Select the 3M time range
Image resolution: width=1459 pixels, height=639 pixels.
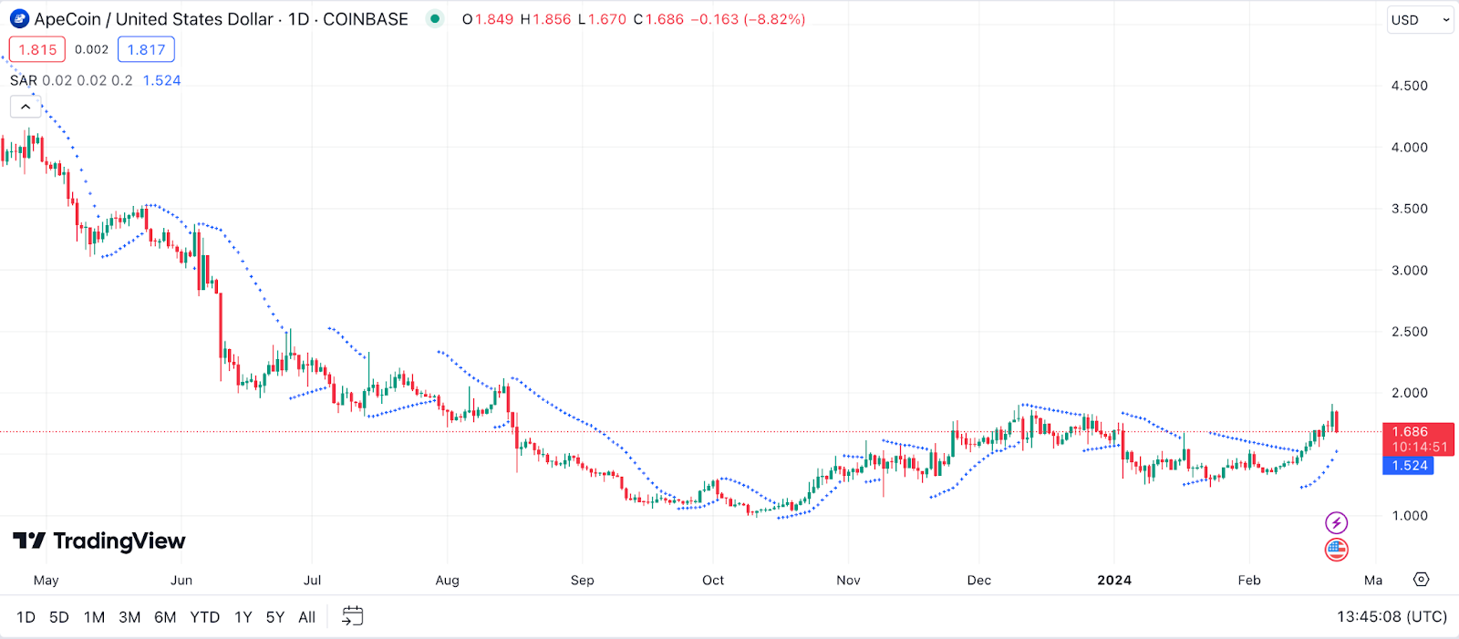pos(129,617)
